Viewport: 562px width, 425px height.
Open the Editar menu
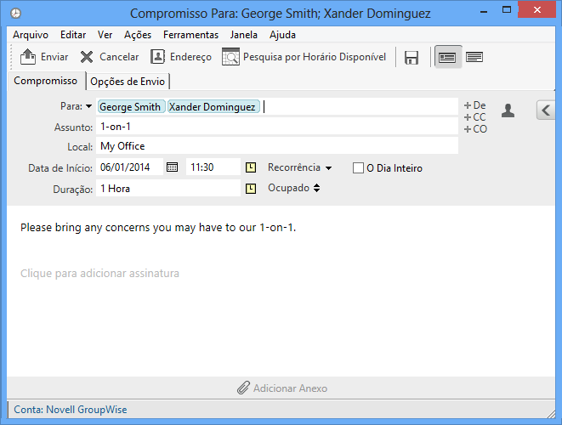(x=73, y=35)
